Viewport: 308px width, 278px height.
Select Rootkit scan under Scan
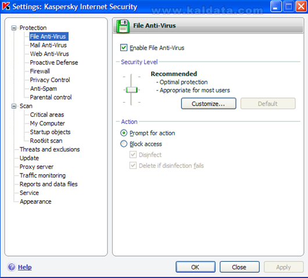[x=46, y=140]
